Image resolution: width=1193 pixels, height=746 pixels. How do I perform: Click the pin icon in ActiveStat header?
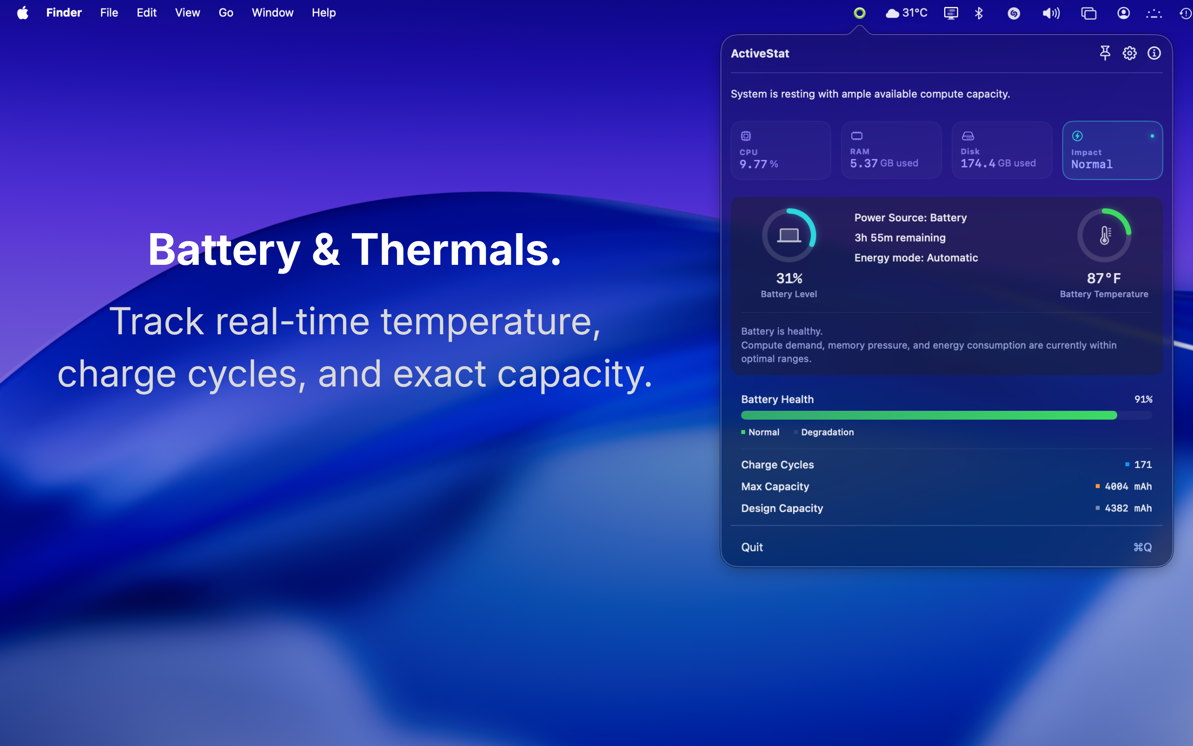click(x=1106, y=53)
